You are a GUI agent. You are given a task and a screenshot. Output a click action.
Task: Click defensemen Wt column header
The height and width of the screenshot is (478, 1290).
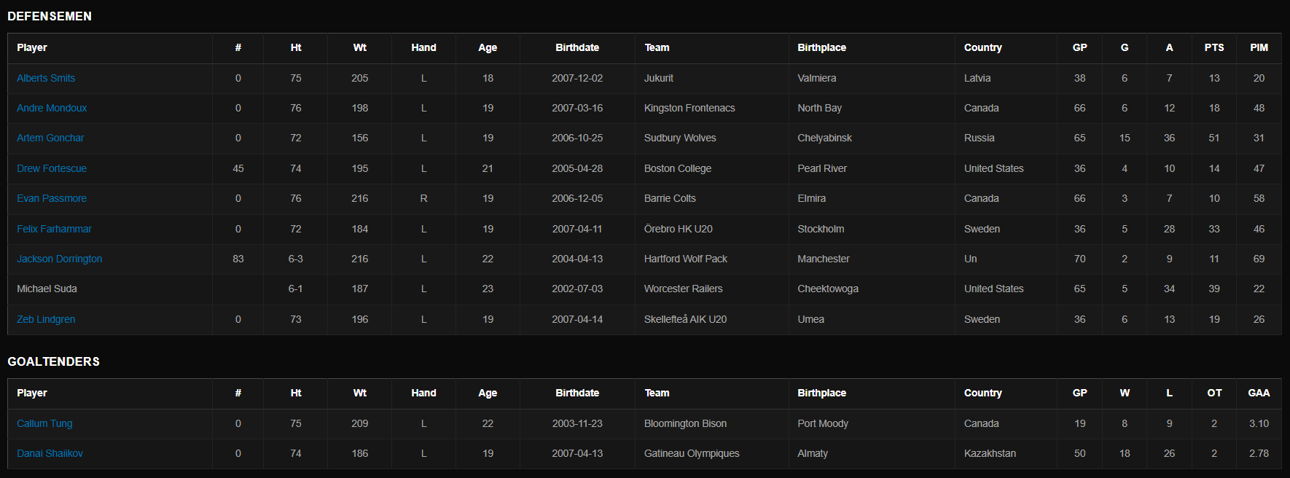[x=360, y=47]
